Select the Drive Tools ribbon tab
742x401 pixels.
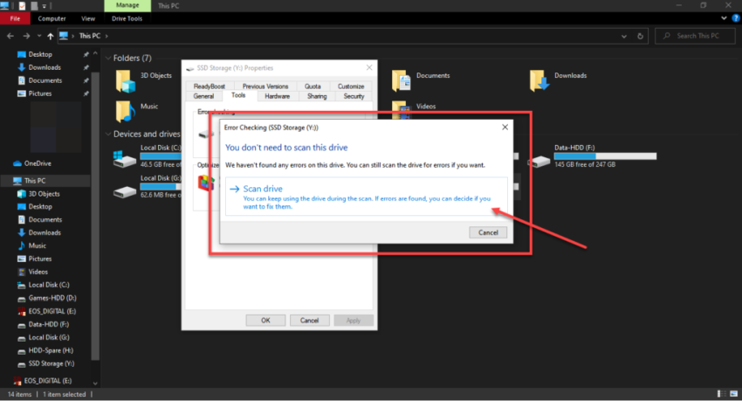(x=127, y=18)
